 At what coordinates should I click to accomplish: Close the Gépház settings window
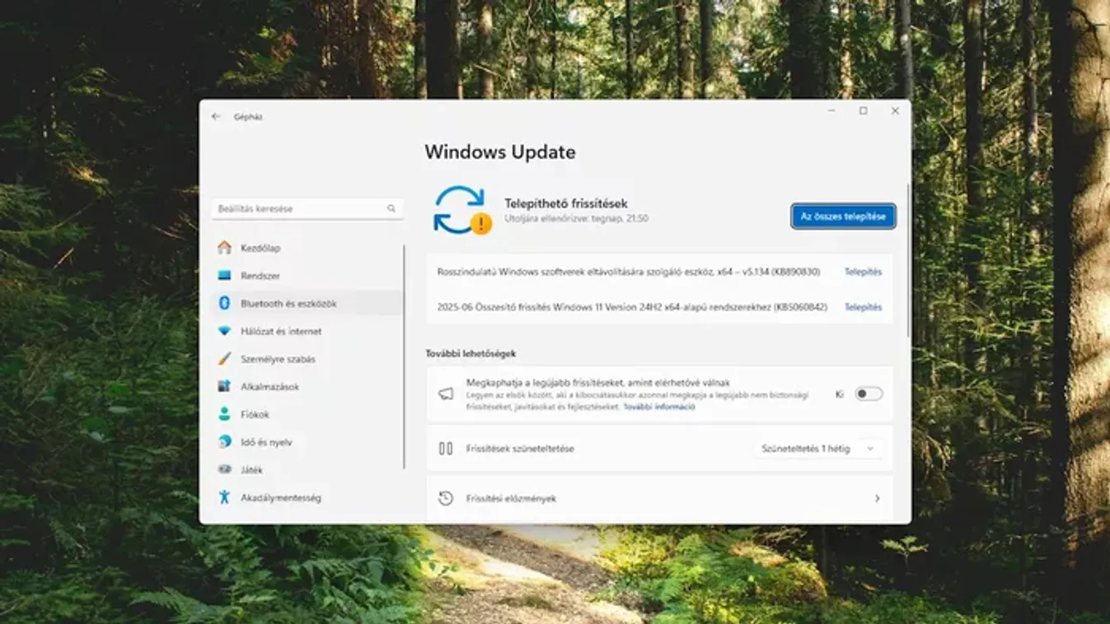(895, 110)
